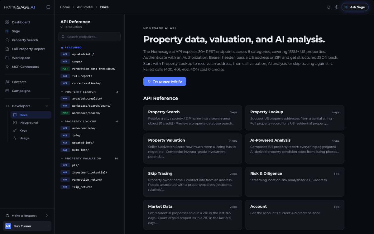Collapse the sidebar panel icon
The width and height of the screenshot is (374, 234).
pyautogui.click(x=48, y=7)
